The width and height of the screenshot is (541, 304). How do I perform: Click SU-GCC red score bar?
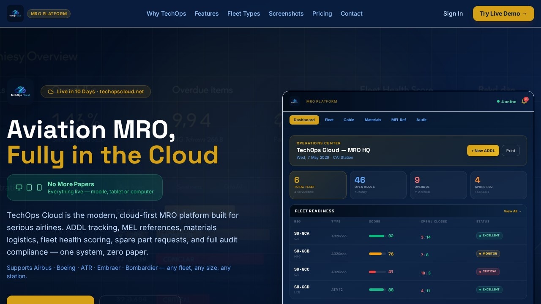[377, 272]
